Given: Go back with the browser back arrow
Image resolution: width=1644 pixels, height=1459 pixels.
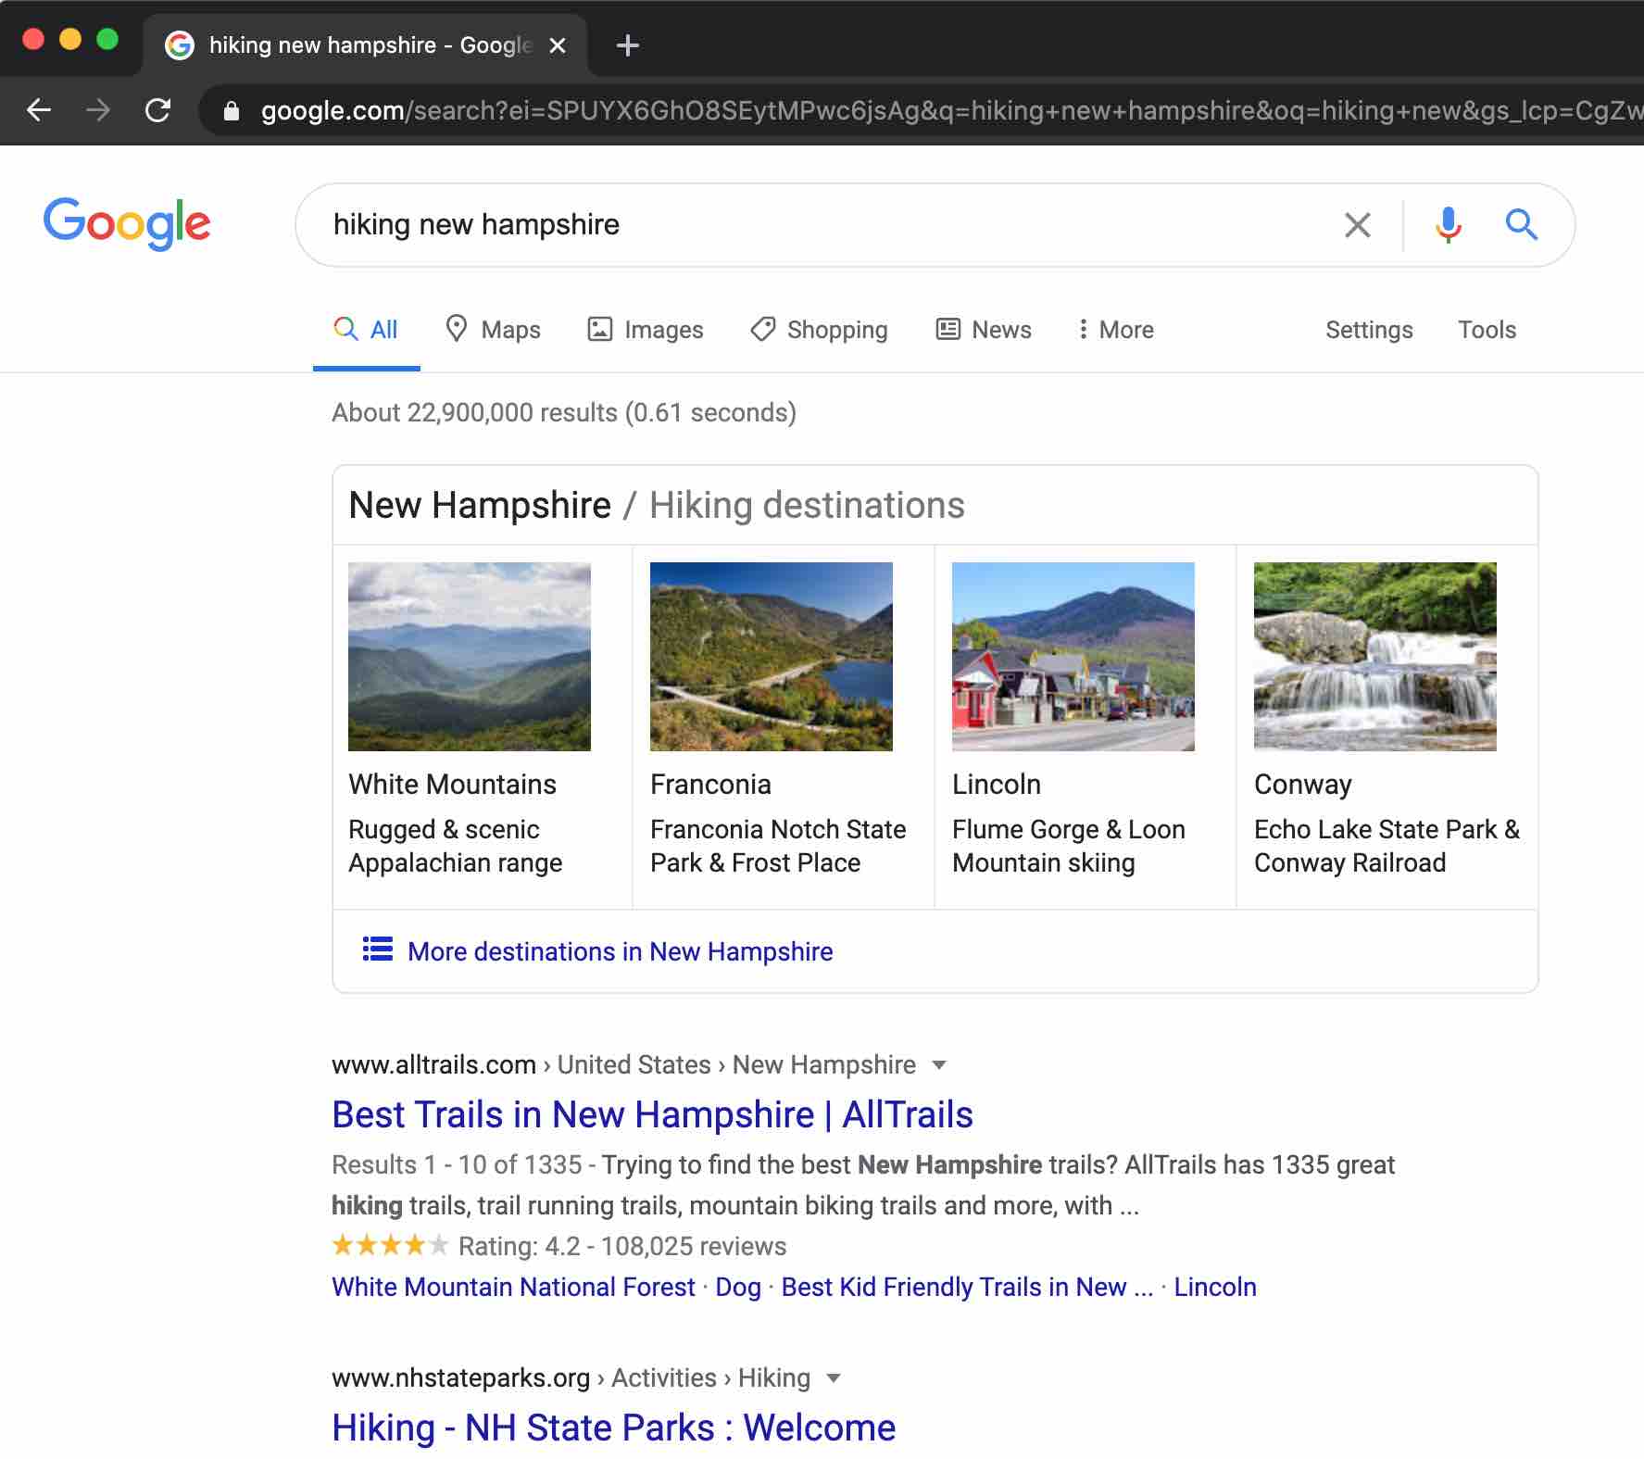Looking at the screenshot, I should tap(39, 110).
